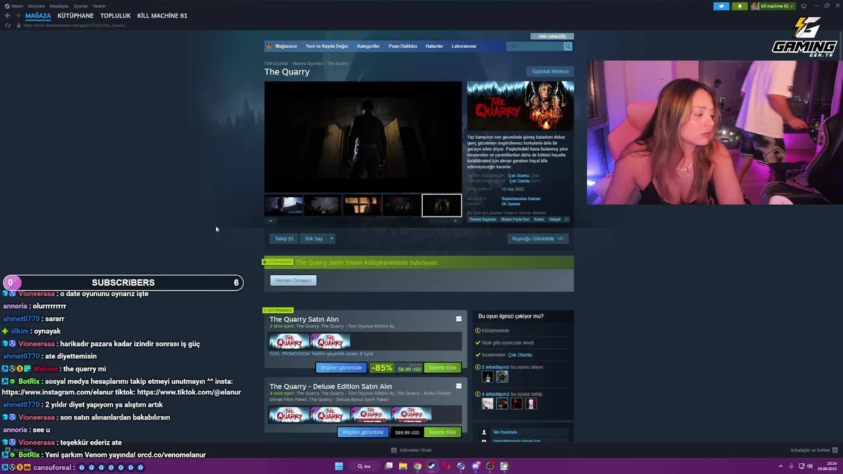The height and width of the screenshot is (474, 843).
Task: Open KILL MACHINE 61 profile tab
Action: click(x=162, y=16)
